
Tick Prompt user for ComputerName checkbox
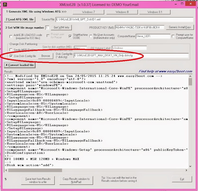coord(173,36)
